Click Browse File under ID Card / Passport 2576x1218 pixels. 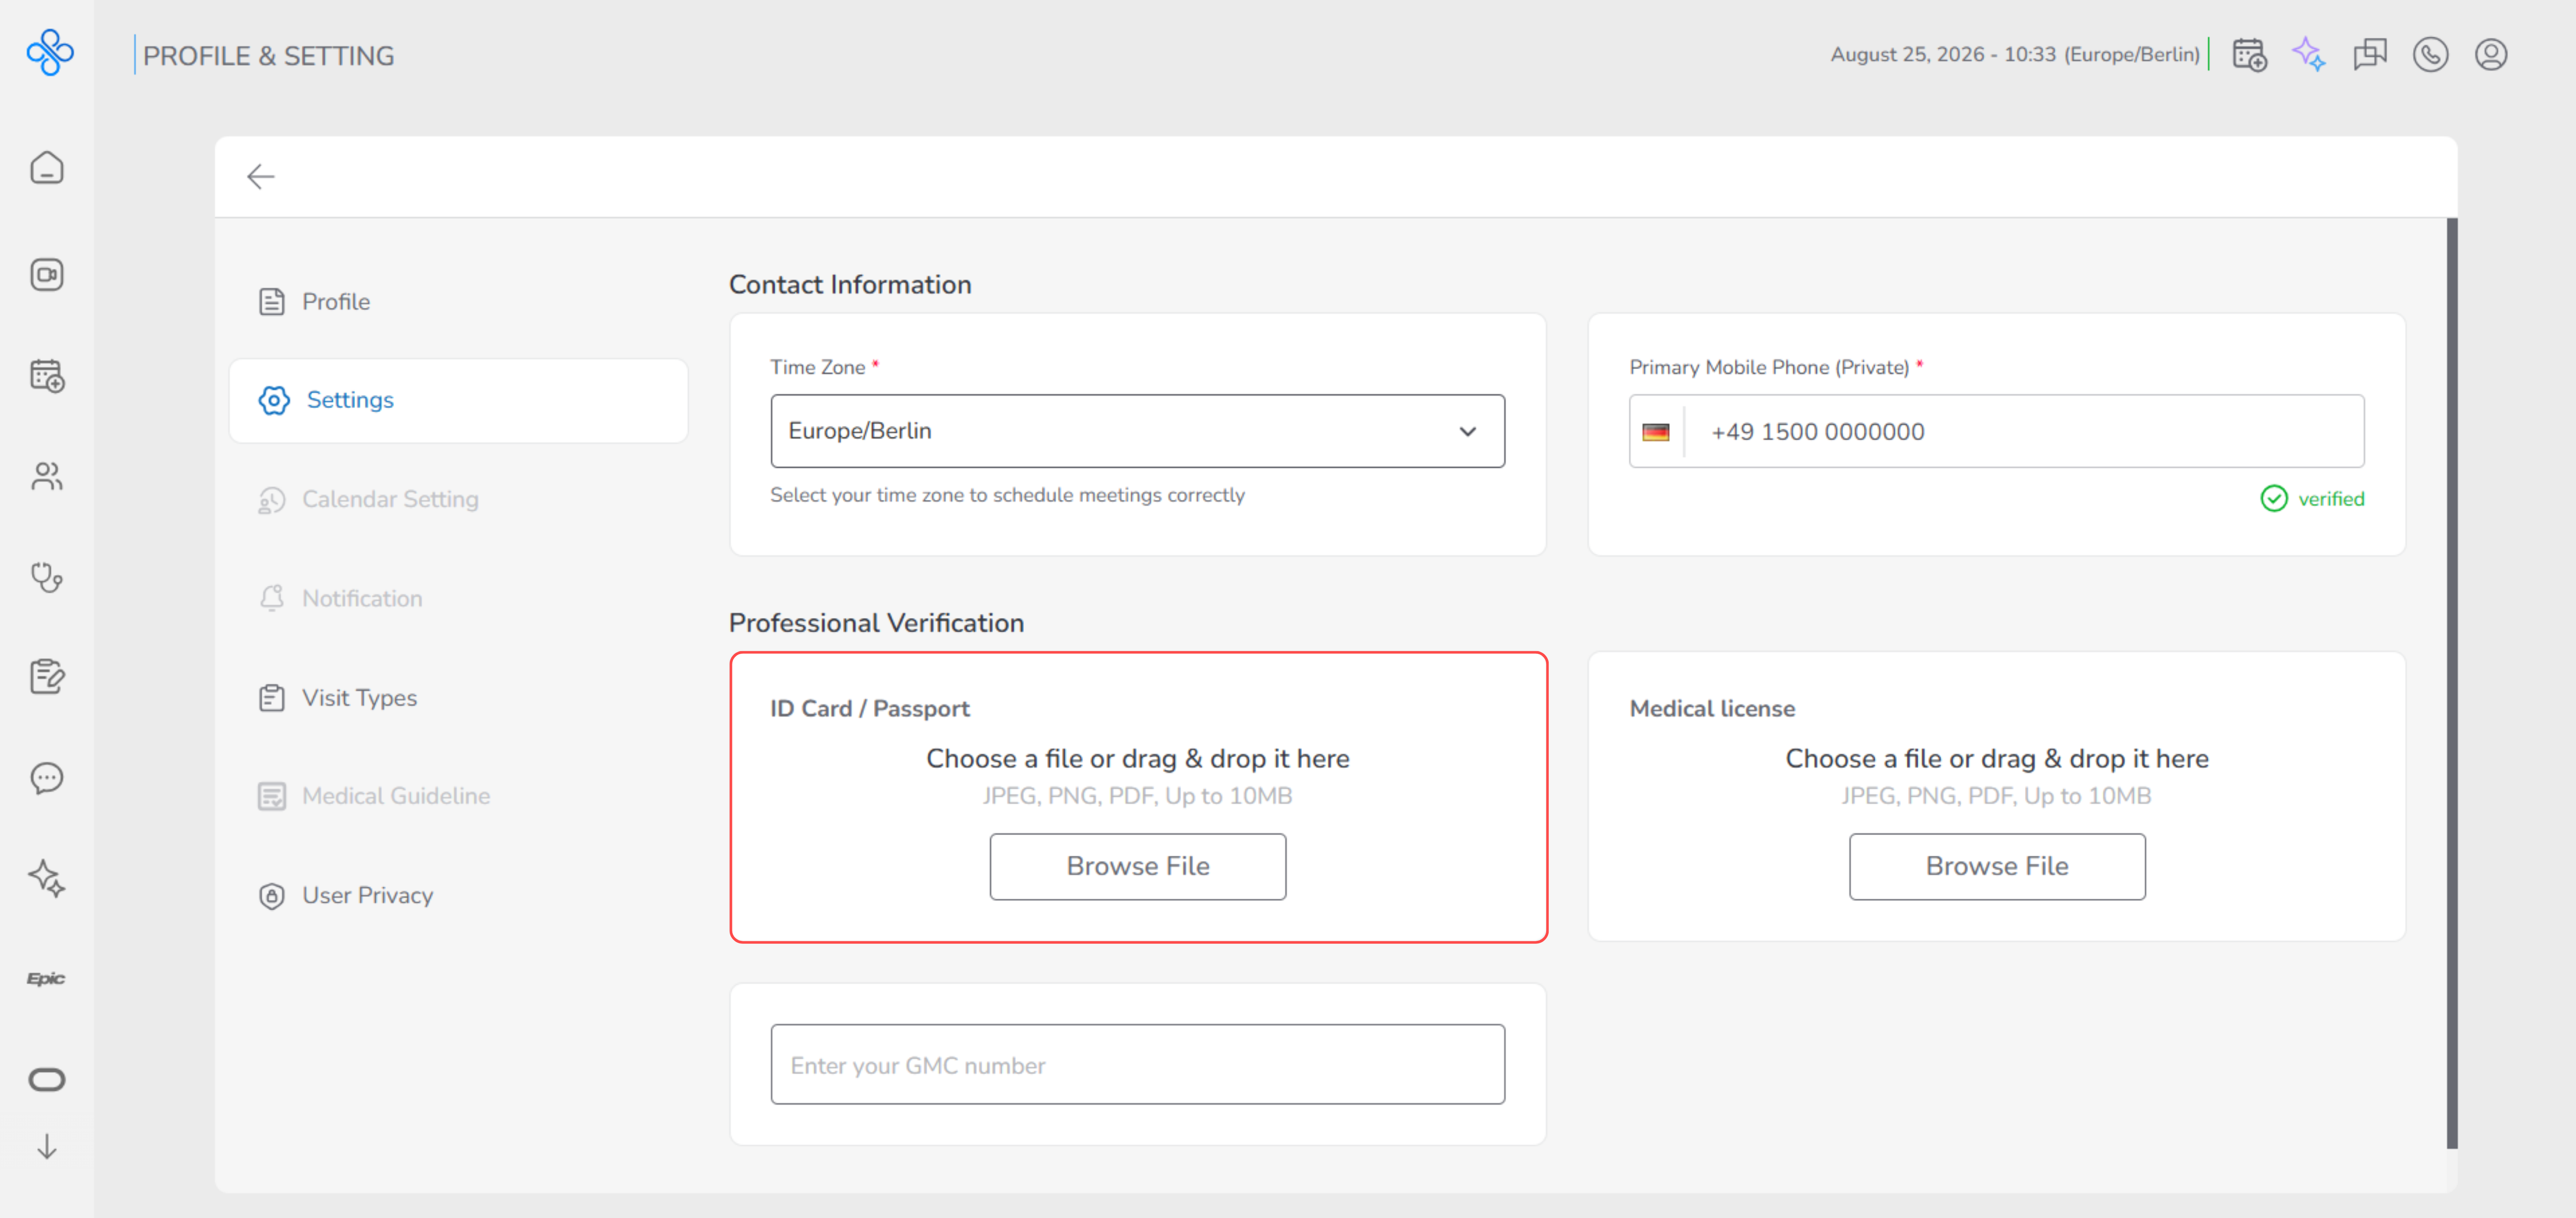[x=1137, y=866]
